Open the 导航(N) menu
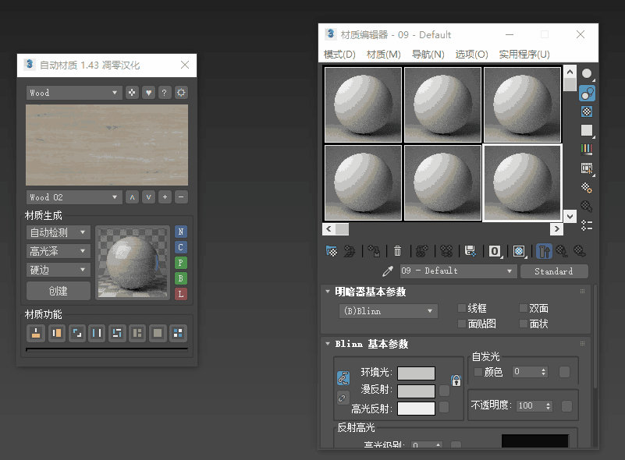The image size is (625, 460). pos(428,54)
